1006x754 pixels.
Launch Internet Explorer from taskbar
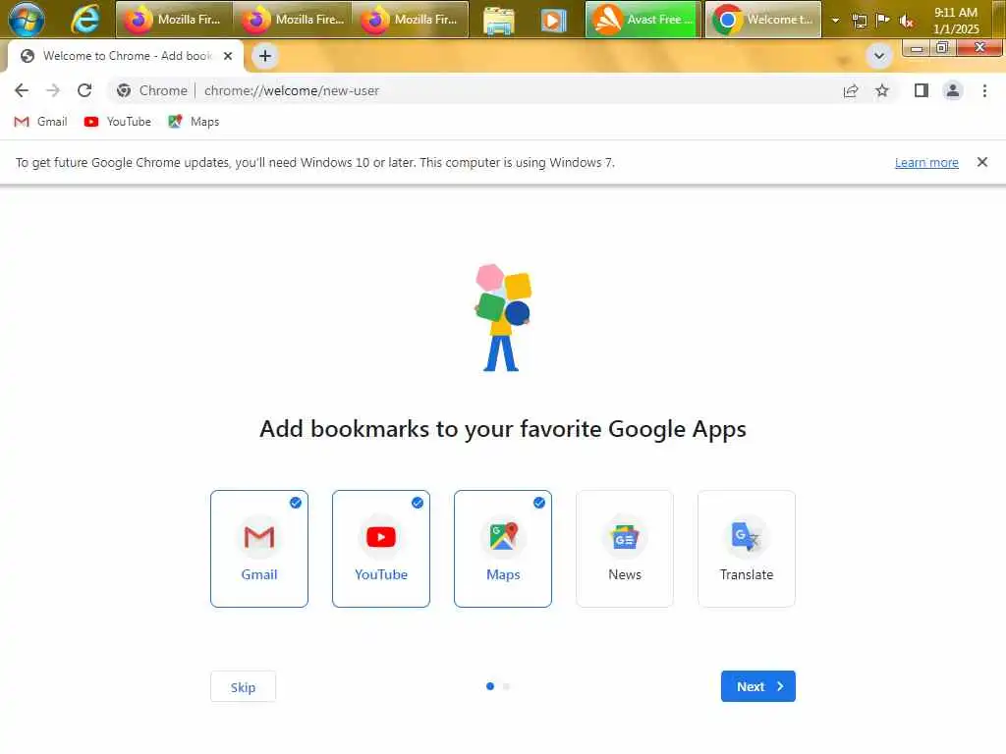tap(84, 20)
